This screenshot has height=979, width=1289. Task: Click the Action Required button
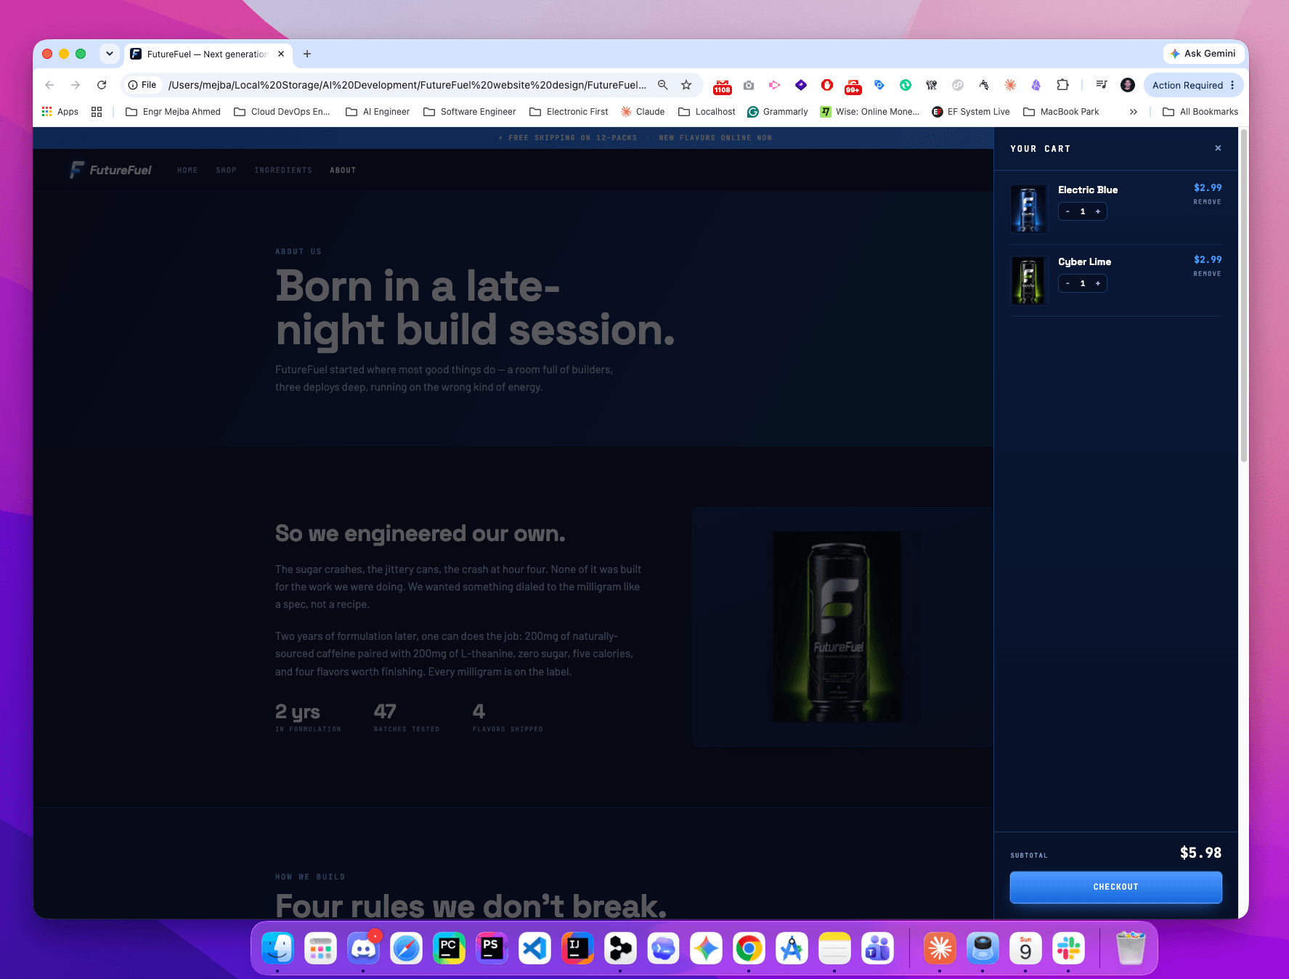[x=1193, y=85]
